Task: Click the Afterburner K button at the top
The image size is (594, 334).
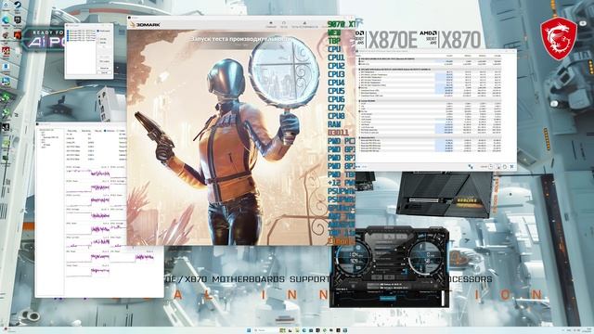Action: click(378, 237)
